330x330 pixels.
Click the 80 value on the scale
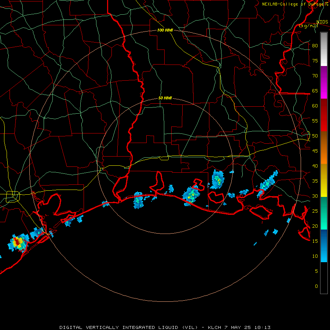click(315, 46)
